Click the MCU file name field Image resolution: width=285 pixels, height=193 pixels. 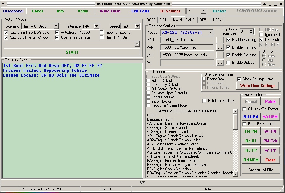pyautogui.click(x=187, y=40)
